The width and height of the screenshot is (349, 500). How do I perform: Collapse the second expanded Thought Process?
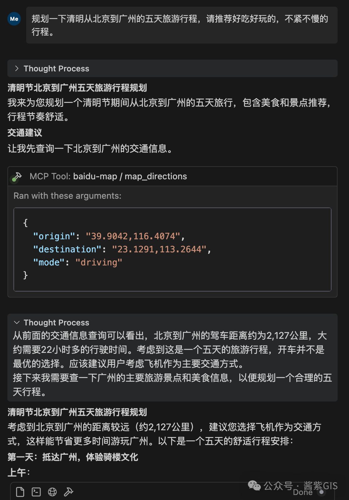[51, 322]
